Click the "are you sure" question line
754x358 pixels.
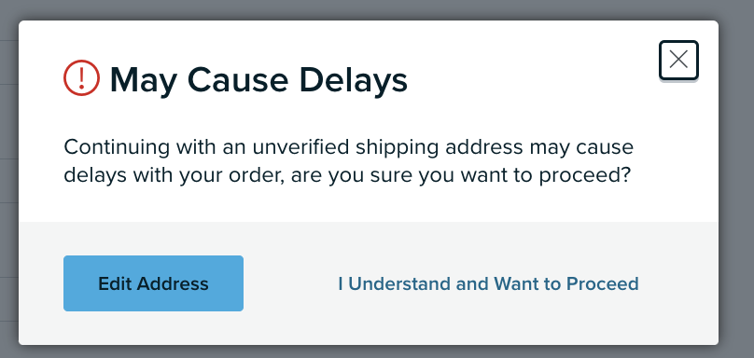click(x=347, y=176)
